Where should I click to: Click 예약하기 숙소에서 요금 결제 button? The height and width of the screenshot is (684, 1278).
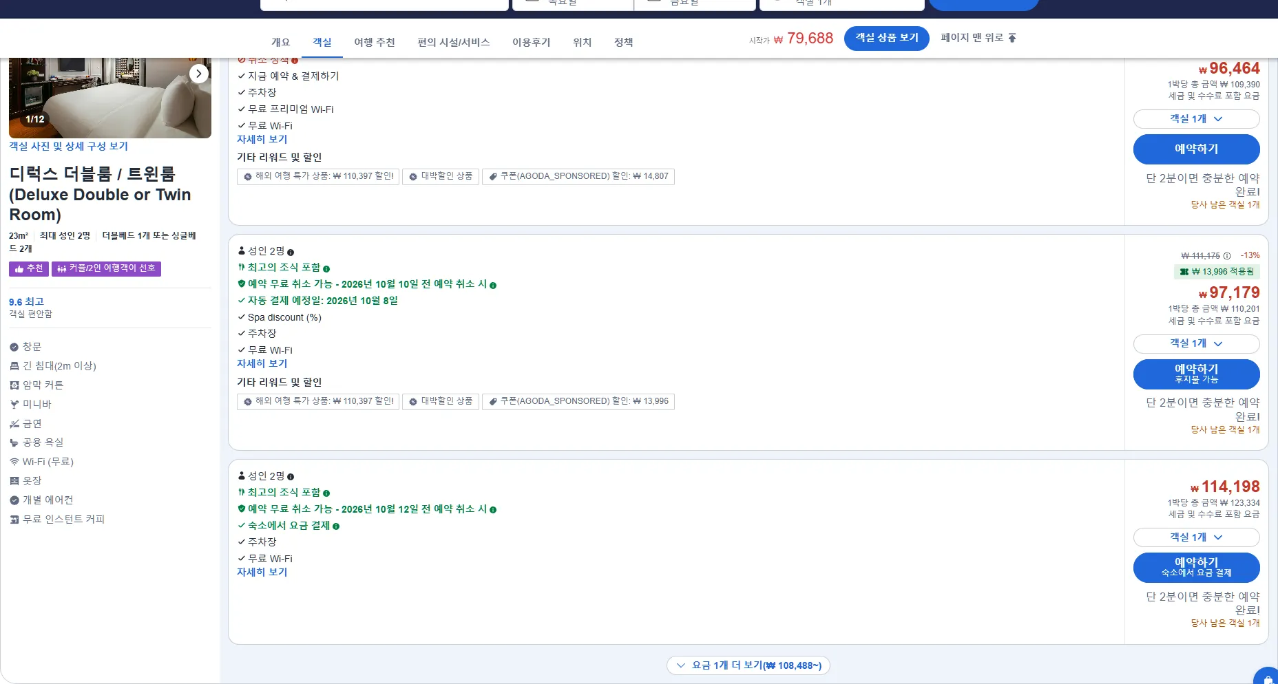(1196, 568)
